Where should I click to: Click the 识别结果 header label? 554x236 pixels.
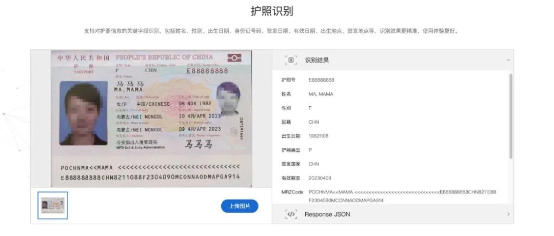click(317, 60)
